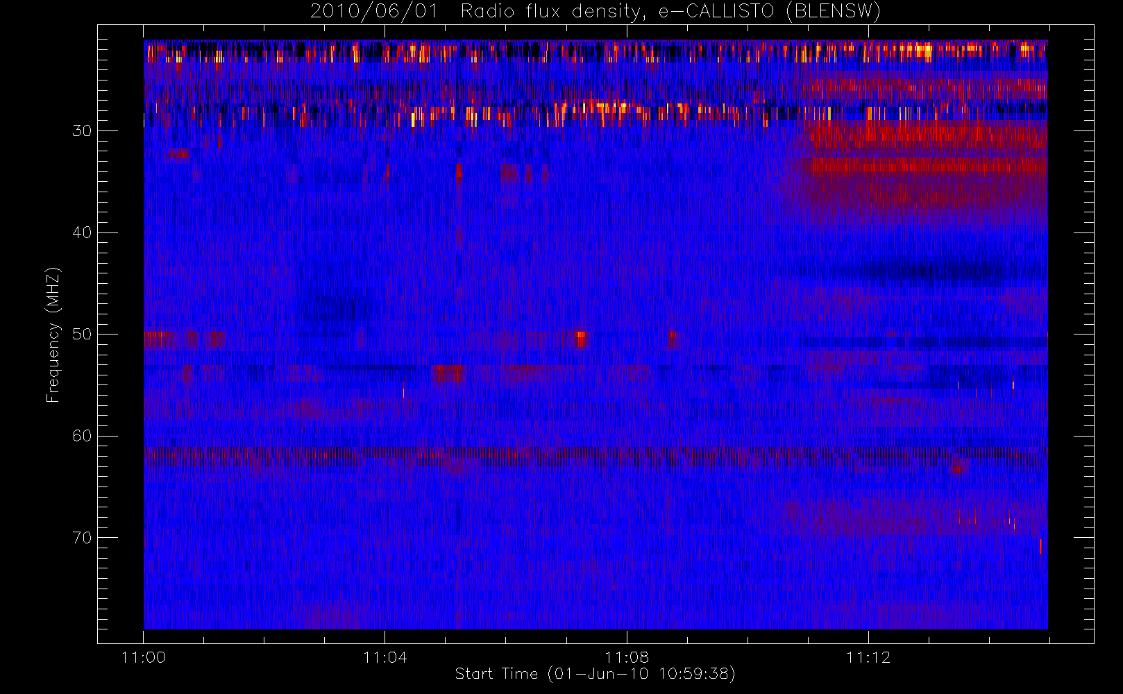This screenshot has height=694, width=1123.
Task: Click the 'Frequency (MHZ)' axis label
Action: pyautogui.click(x=53, y=335)
